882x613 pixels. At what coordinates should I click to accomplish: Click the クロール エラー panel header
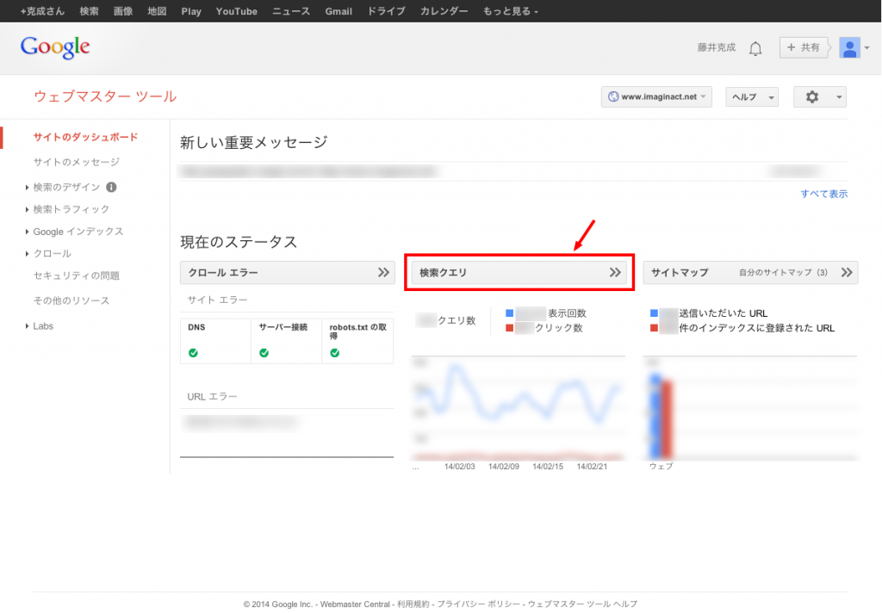coord(288,272)
